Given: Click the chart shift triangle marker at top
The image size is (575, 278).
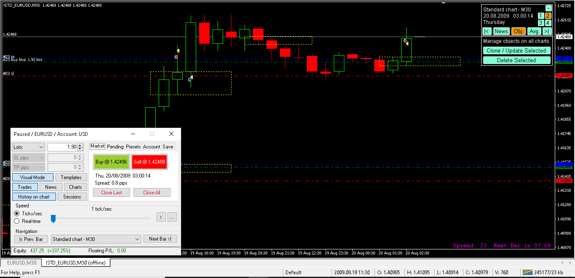Looking at the screenshot, I should (x=443, y=3).
